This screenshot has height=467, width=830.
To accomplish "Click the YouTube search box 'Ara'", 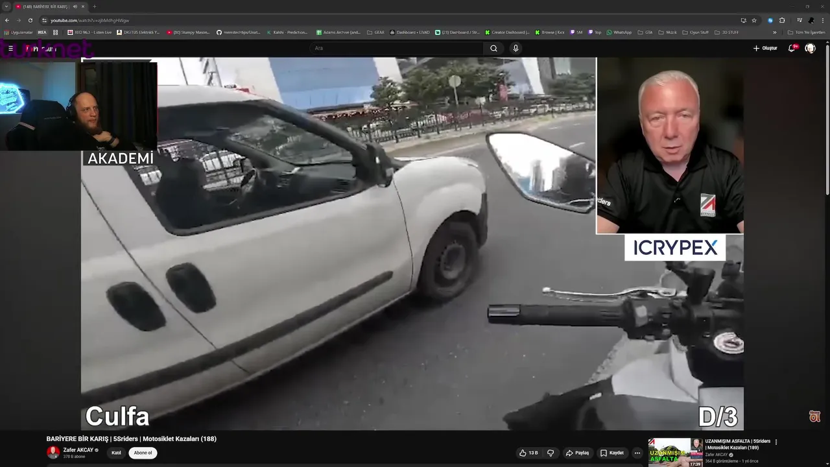I will pyautogui.click(x=397, y=48).
